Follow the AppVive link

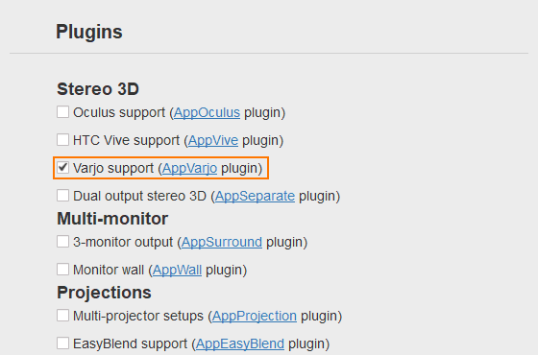pos(213,140)
